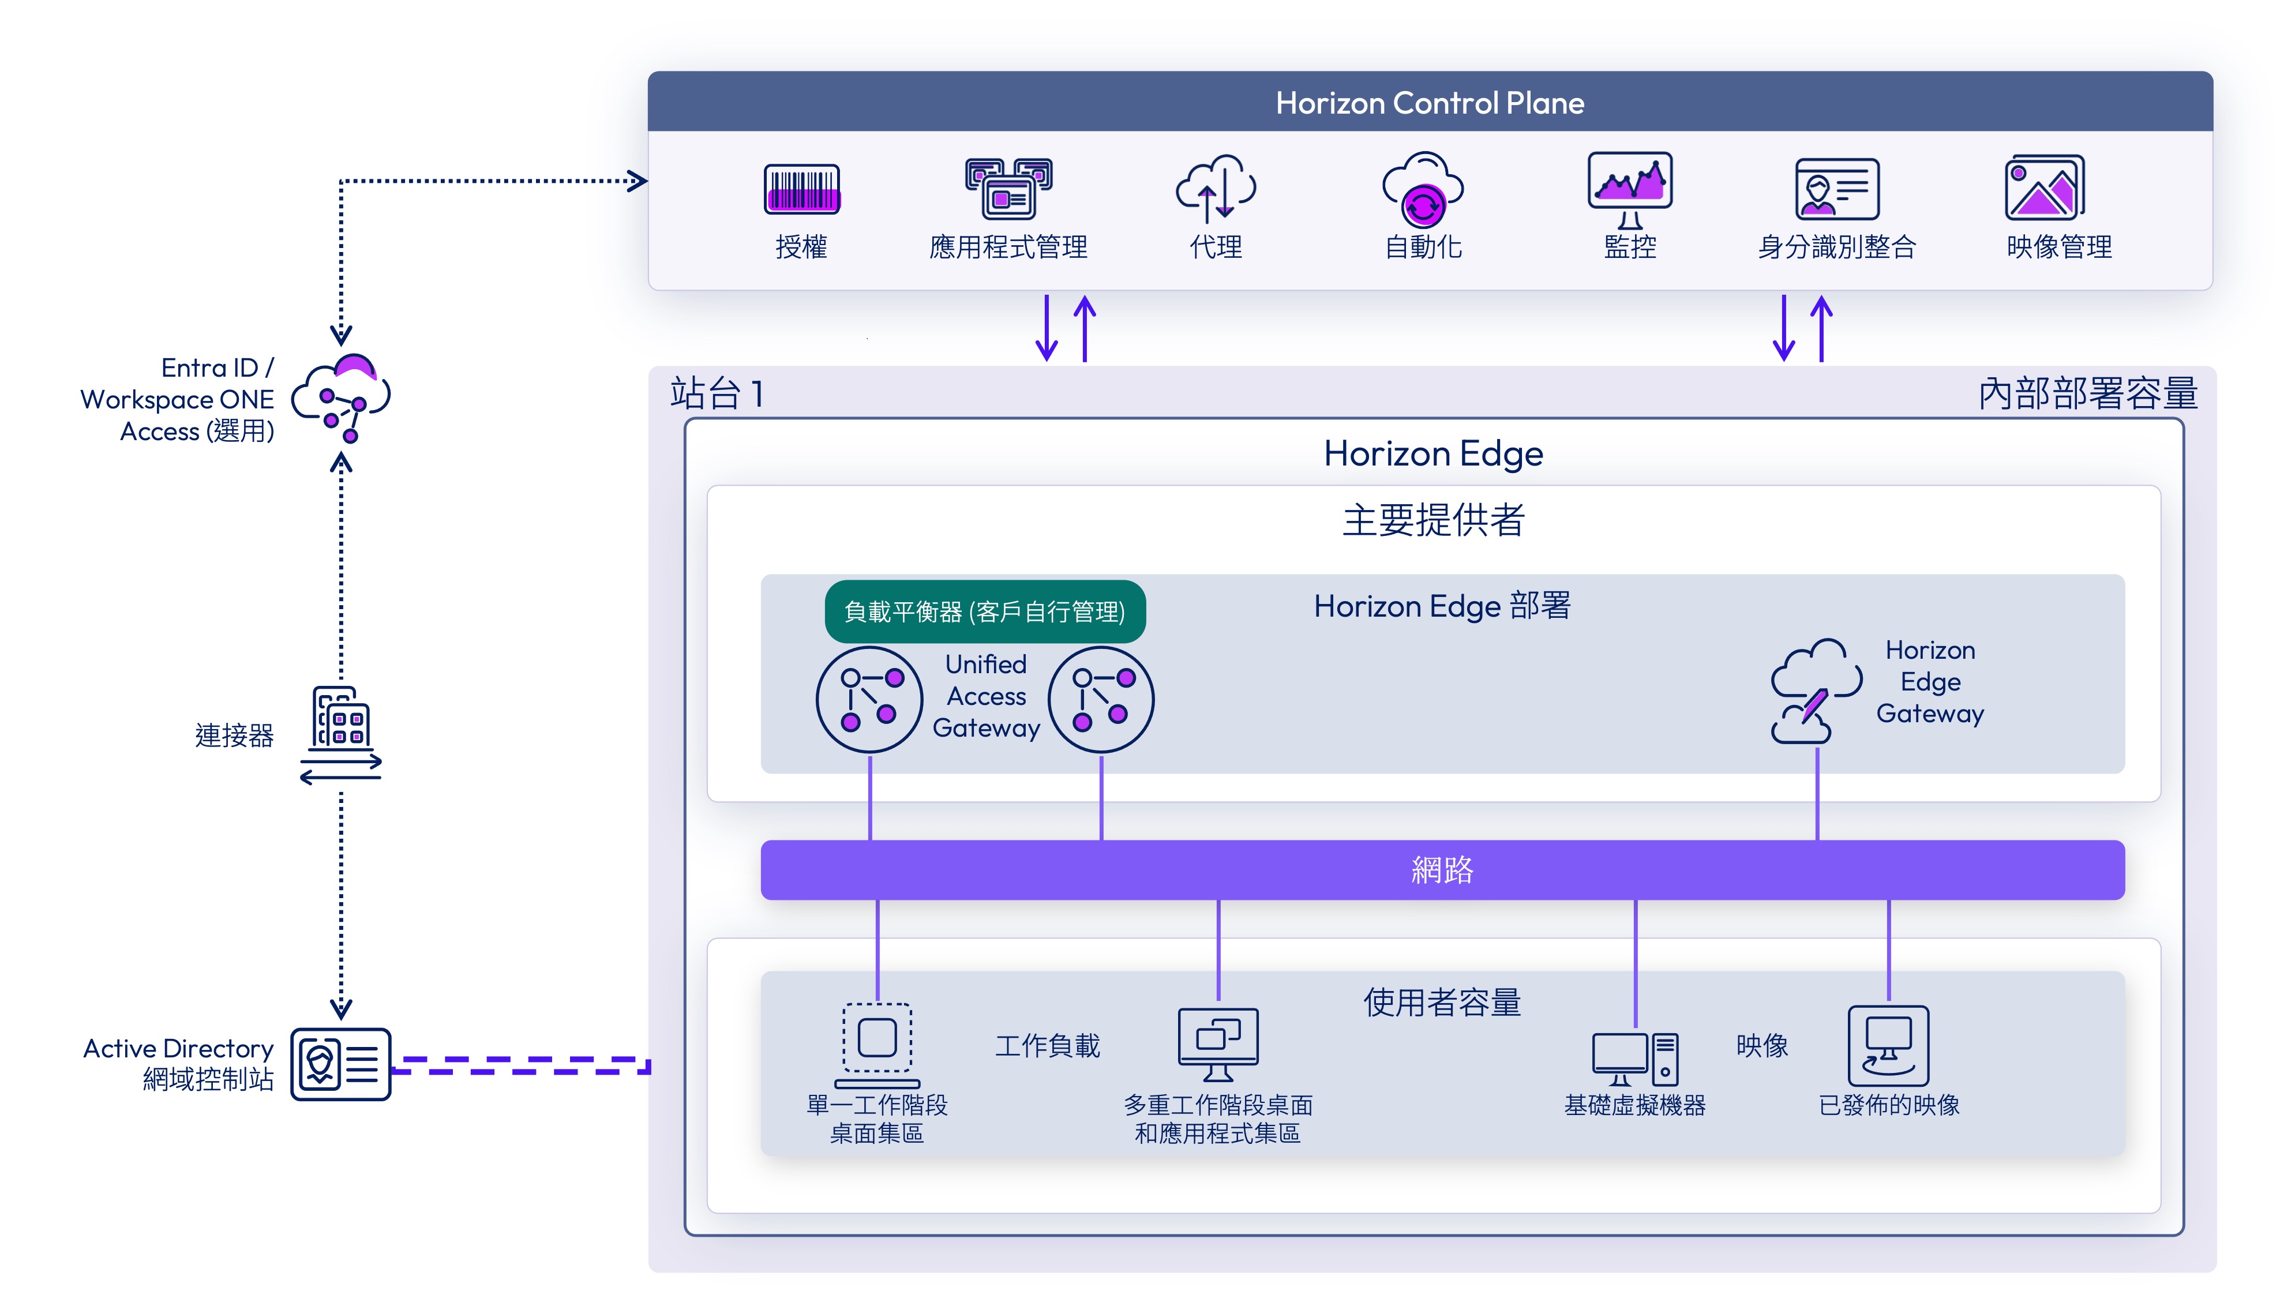Click the Entra ID / Workspace ONE cloud icon

[x=342, y=398]
